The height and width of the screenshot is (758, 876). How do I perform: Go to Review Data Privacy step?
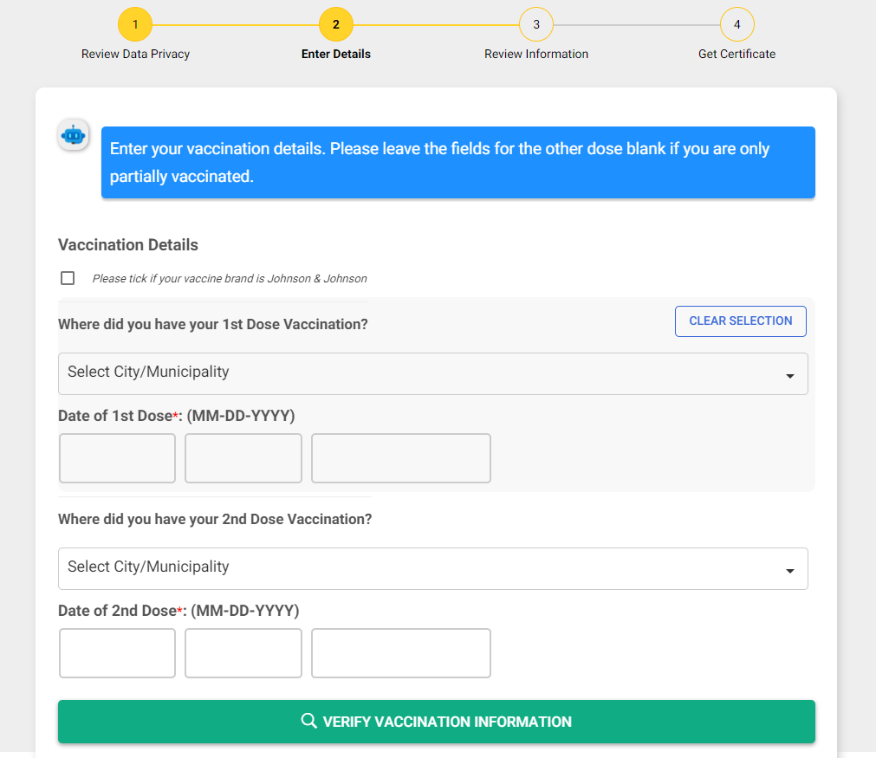pyautogui.click(x=135, y=54)
